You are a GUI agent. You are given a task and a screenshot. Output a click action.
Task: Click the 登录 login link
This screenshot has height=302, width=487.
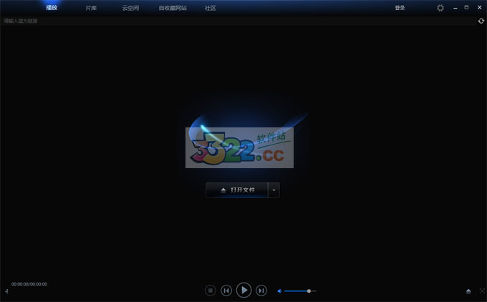pyautogui.click(x=400, y=8)
